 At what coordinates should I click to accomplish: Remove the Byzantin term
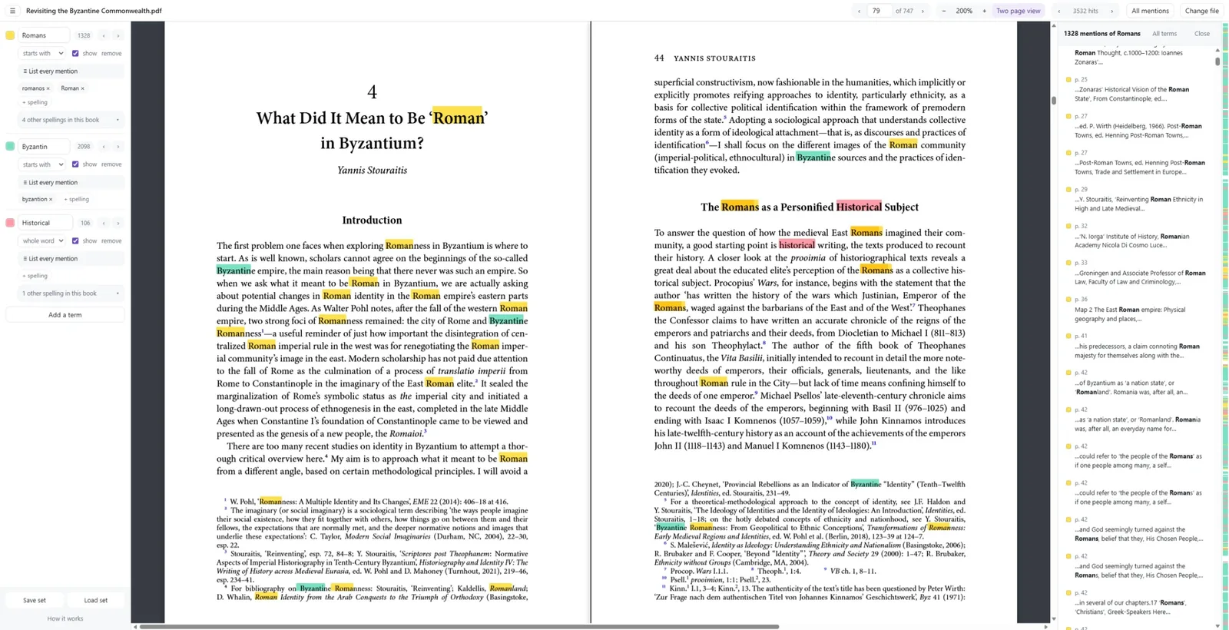point(111,164)
